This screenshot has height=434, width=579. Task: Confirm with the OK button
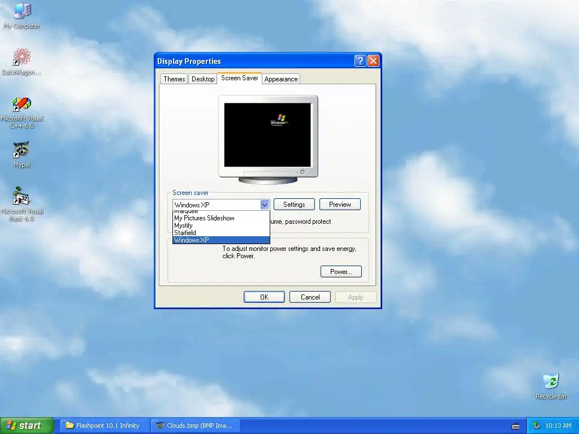coord(264,297)
